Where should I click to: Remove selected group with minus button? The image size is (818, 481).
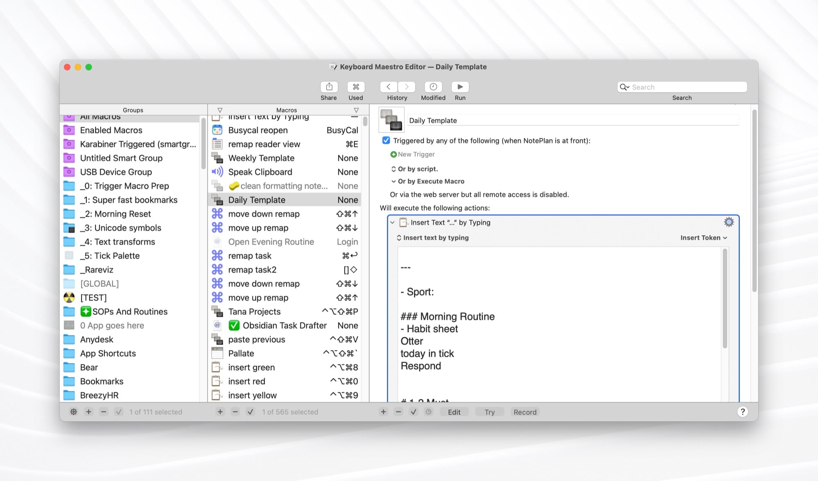coord(104,412)
